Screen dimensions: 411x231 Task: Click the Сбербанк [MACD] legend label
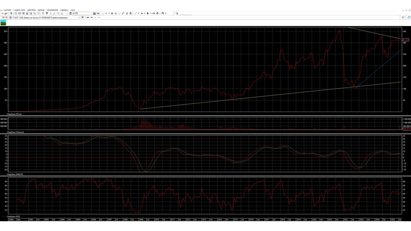click(x=14, y=174)
